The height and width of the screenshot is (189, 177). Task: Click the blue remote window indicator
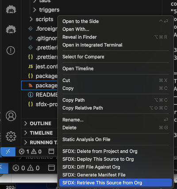pos(8,151)
